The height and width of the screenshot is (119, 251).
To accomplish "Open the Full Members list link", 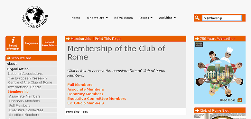I will click(x=80, y=85).
